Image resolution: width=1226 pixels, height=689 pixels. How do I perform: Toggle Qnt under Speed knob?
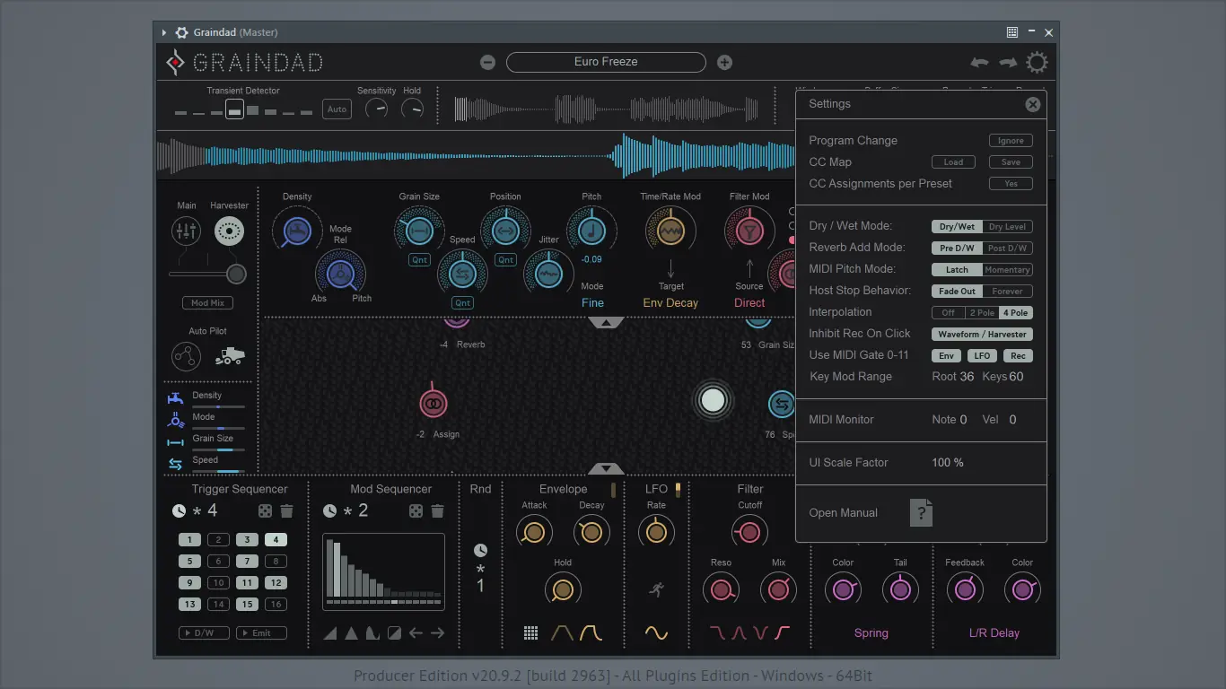[x=462, y=303]
